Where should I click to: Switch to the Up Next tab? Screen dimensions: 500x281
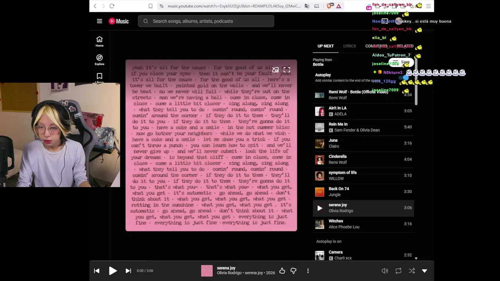pyautogui.click(x=325, y=46)
